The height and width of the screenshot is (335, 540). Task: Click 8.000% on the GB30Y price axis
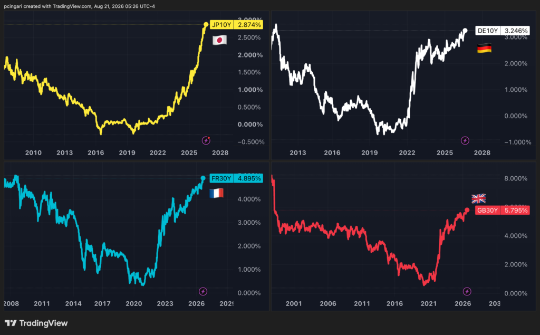point(516,178)
